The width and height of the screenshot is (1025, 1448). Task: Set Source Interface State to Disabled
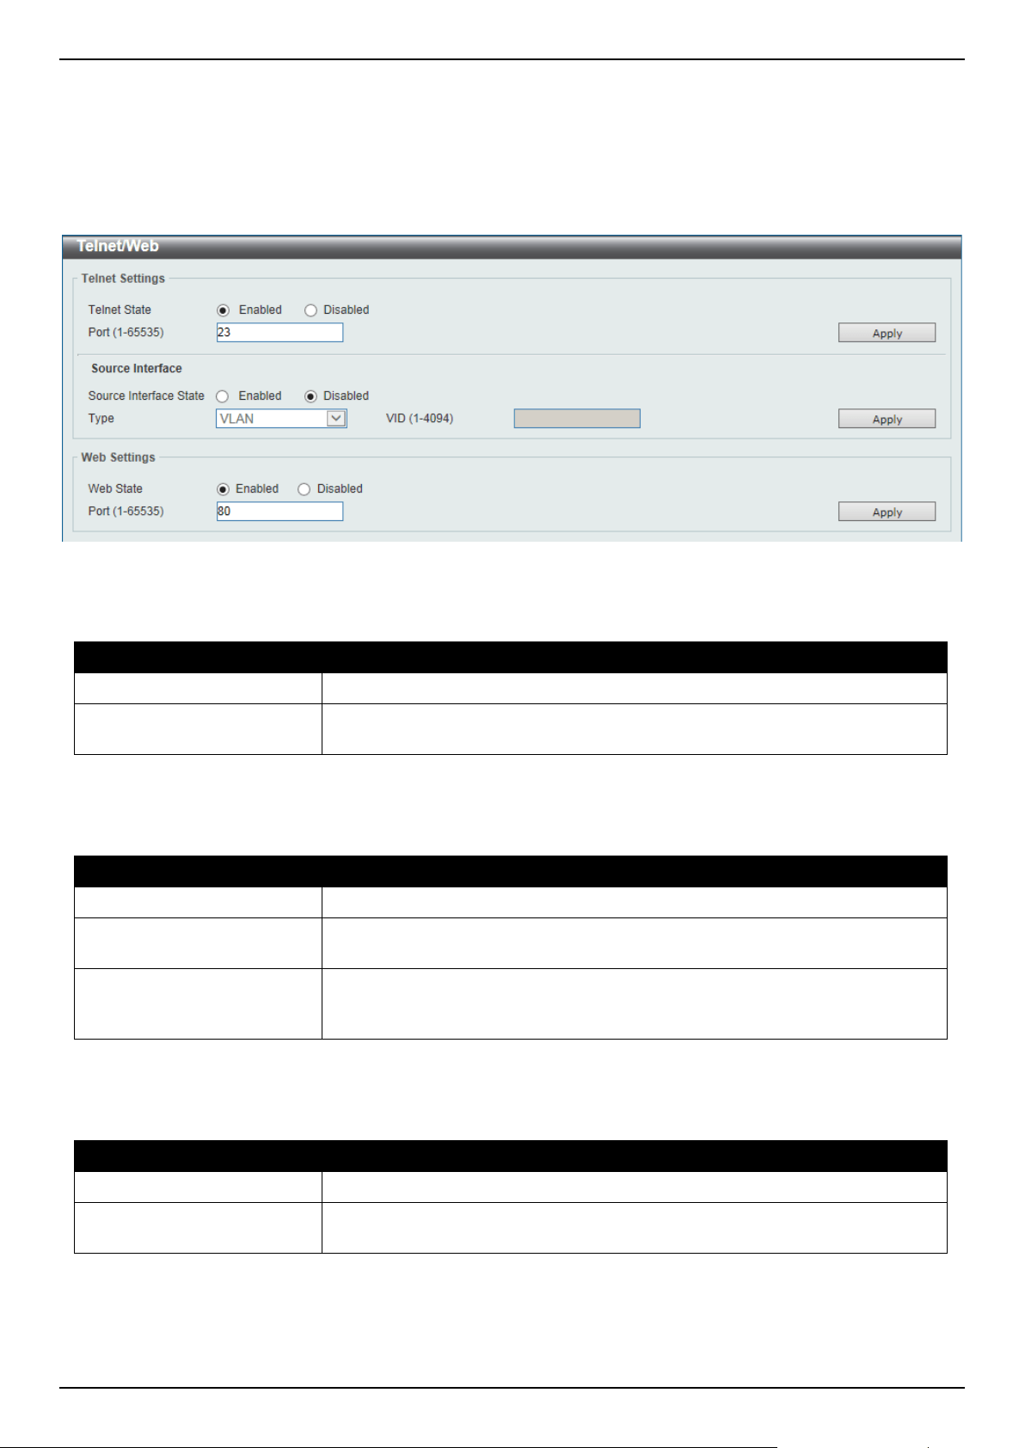(311, 396)
